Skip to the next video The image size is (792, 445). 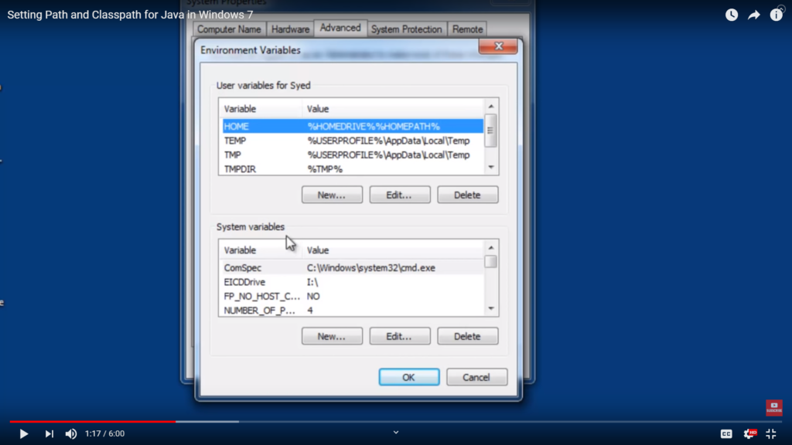pos(49,433)
